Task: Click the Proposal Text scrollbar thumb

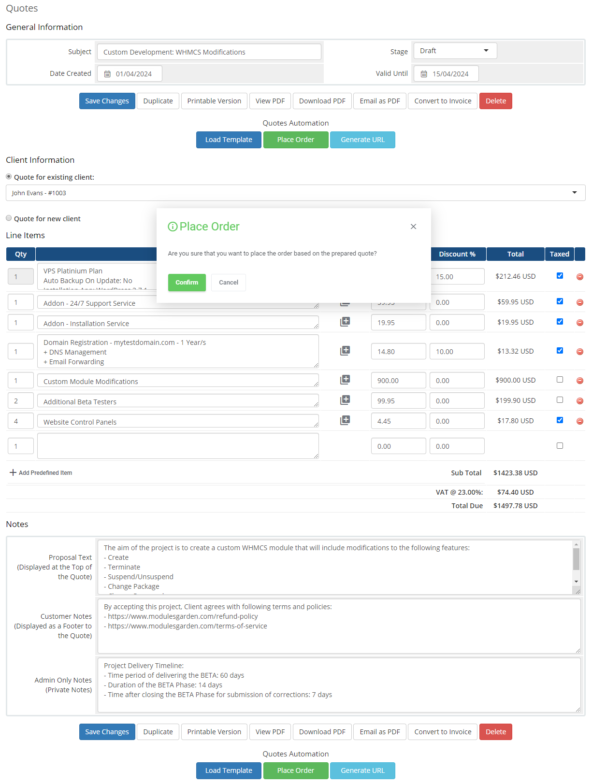Action: click(576, 559)
